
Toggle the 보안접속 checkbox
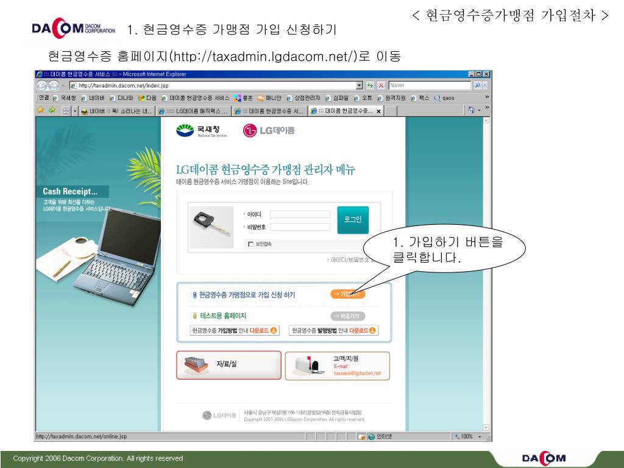click(x=250, y=244)
